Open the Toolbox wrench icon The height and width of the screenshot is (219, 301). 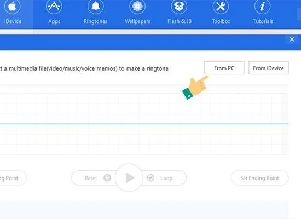click(221, 7)
